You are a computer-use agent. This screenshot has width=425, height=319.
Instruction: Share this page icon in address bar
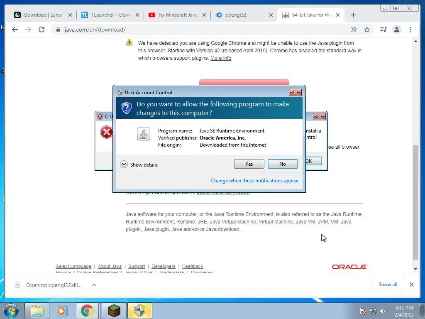(354, 29)
